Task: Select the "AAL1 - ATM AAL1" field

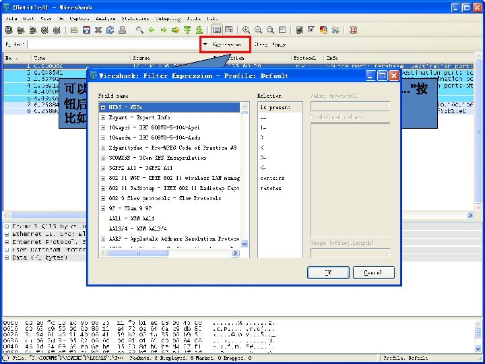Action: [131, 218]
